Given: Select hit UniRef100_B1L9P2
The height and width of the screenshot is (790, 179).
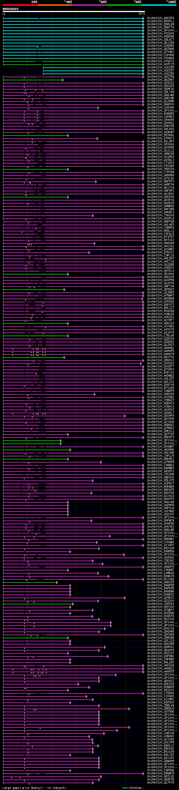Looking at the screenshot, I should (x=161, y=141).
